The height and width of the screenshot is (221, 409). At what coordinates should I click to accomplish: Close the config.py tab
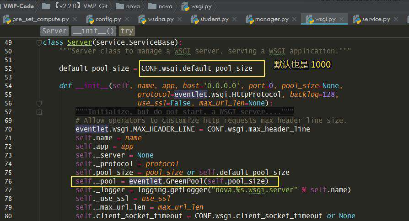click(127, 19)
